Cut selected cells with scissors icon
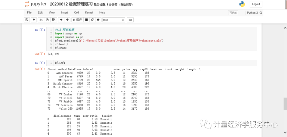This screenshot has height=137, width=287. (41, 20)
